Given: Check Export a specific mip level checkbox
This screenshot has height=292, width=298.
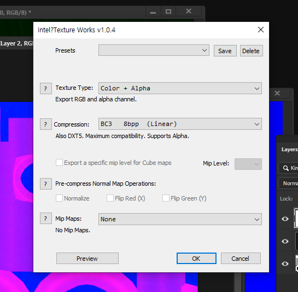Looking at the screenshot, I should (x=59, y=163).
